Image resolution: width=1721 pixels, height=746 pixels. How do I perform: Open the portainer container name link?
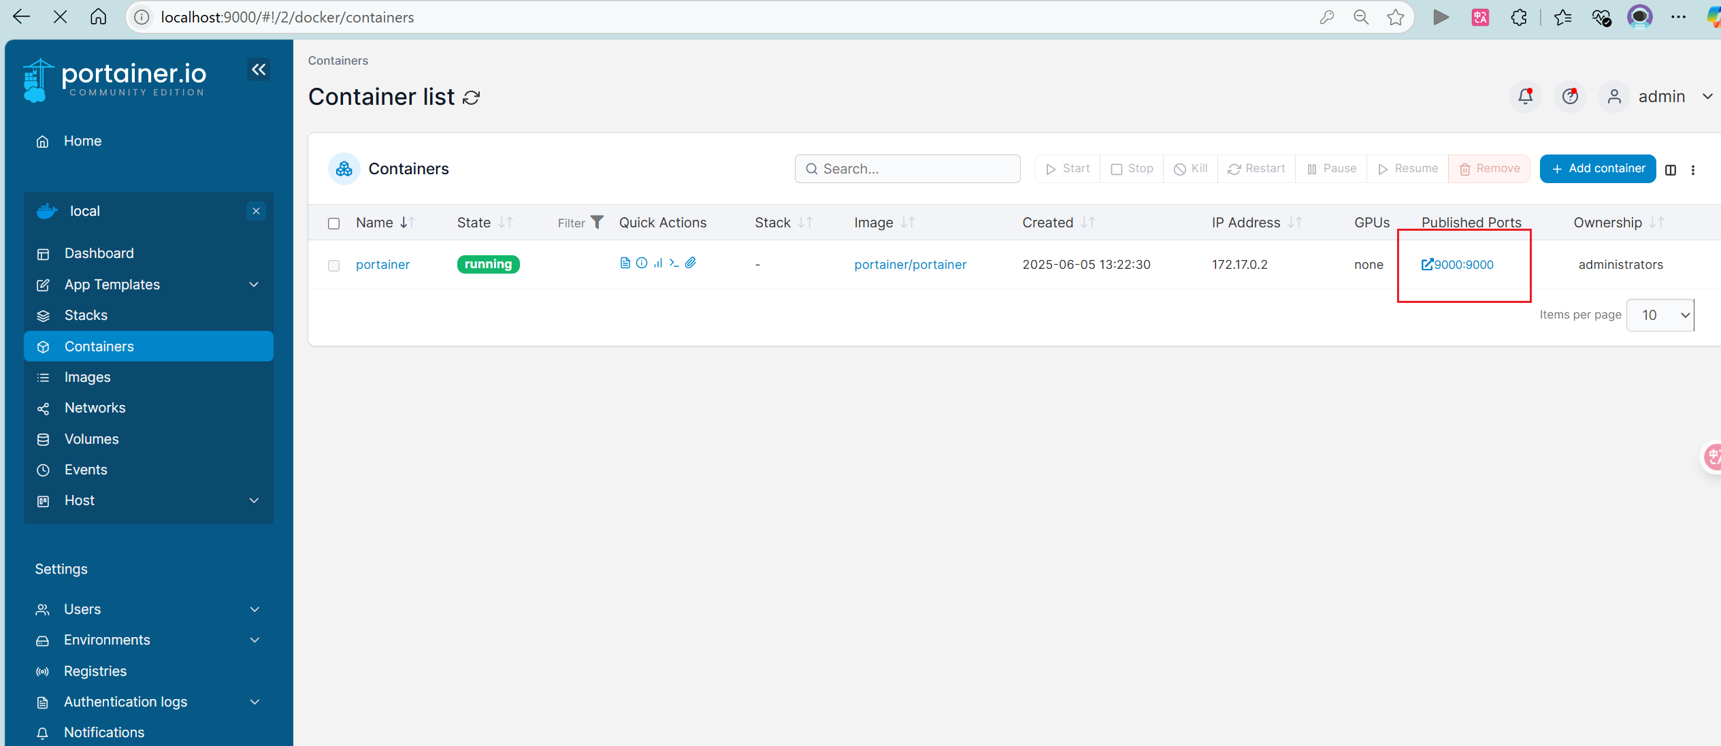(x=382, y=265)
